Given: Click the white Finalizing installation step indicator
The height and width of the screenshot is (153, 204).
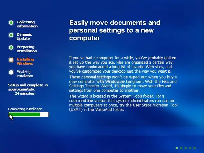Looking at the screenshot, I should pos(11,72).
